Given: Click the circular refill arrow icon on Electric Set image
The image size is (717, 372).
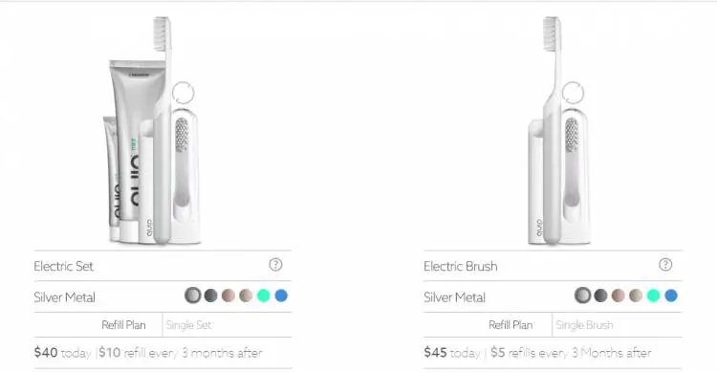Looking at the screenshot, I should point(184,93).
